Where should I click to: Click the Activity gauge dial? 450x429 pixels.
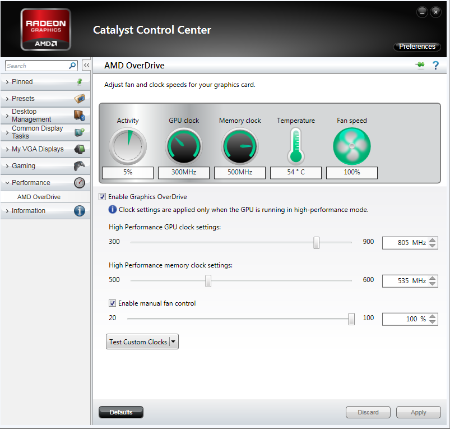[128, 146]
